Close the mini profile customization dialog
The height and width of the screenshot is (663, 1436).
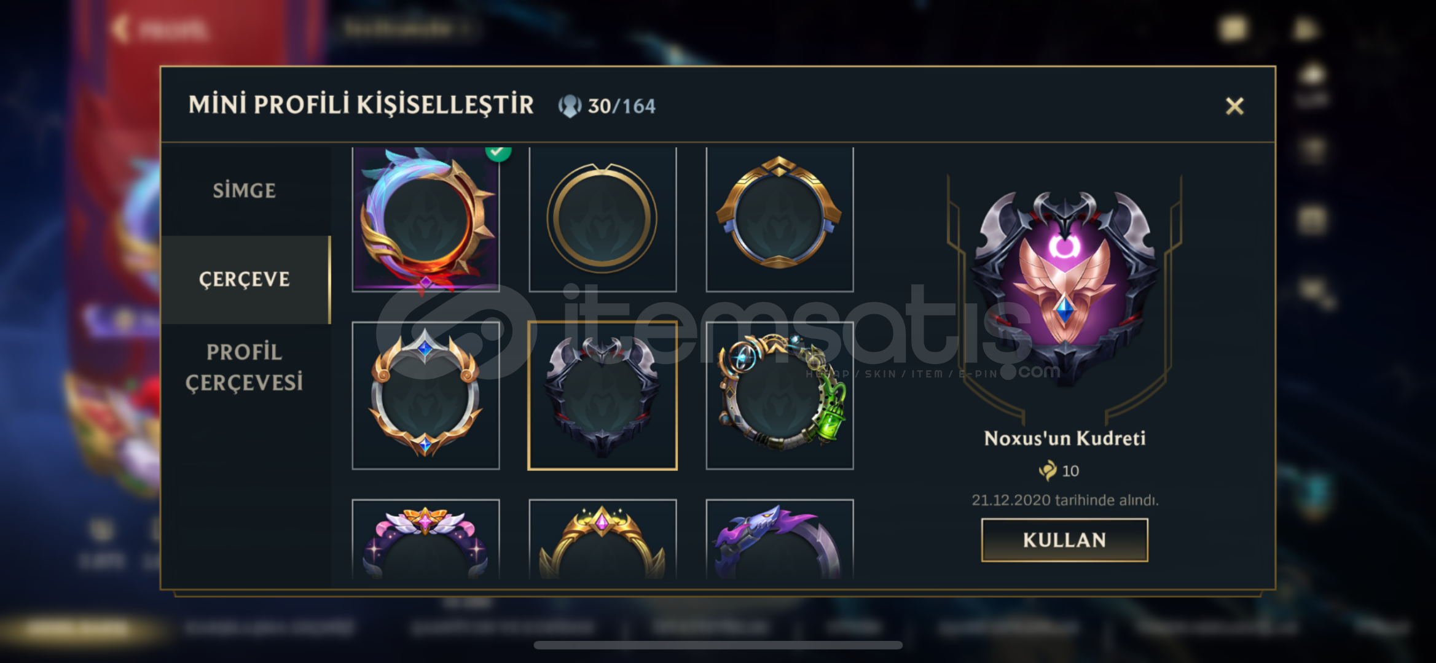(x=1234, y=106)
